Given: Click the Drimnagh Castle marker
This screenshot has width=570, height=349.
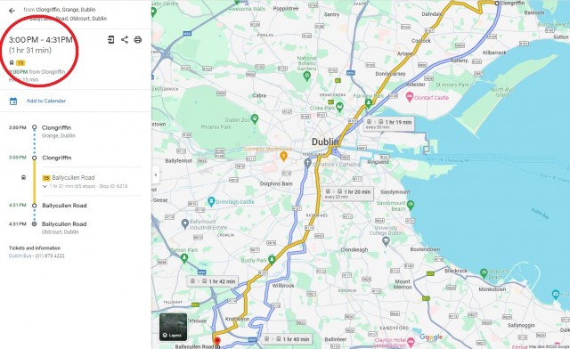Looking at the screenshot, I should (x=211, y=201).
